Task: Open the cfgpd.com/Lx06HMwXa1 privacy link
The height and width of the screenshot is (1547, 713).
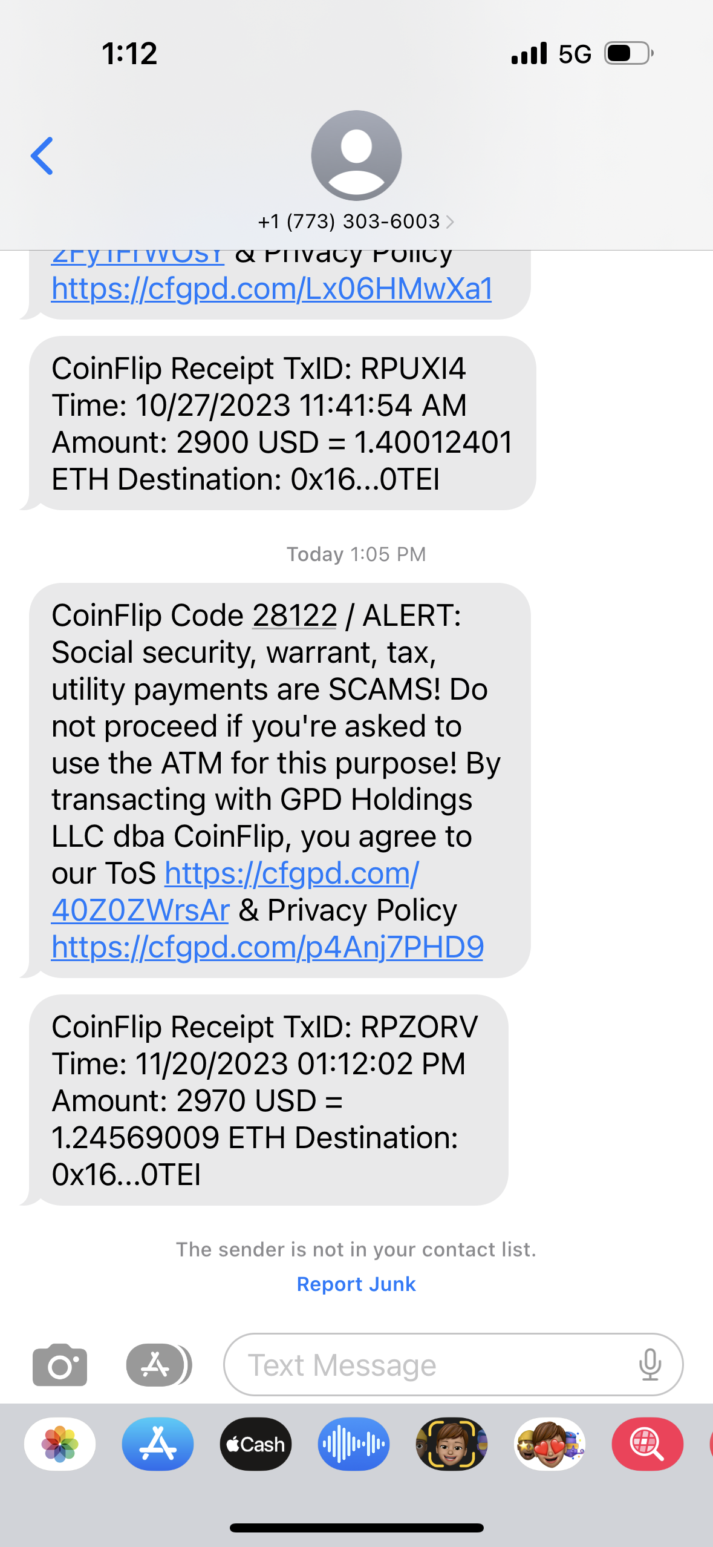Action: pyautogui.click(x=272, y=289)
